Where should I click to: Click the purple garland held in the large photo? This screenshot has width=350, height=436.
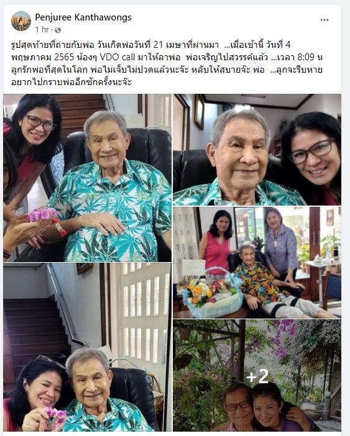coord(45,215)
